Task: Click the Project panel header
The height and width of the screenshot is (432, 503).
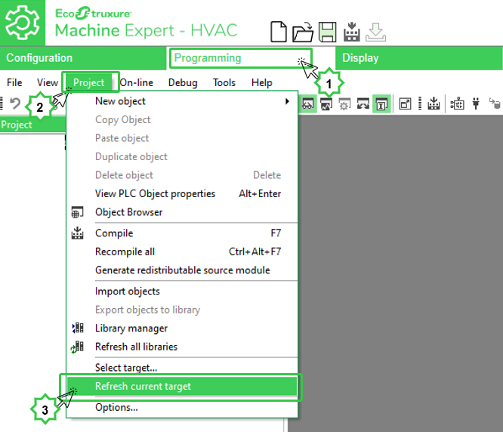Action: pos(32,125)
